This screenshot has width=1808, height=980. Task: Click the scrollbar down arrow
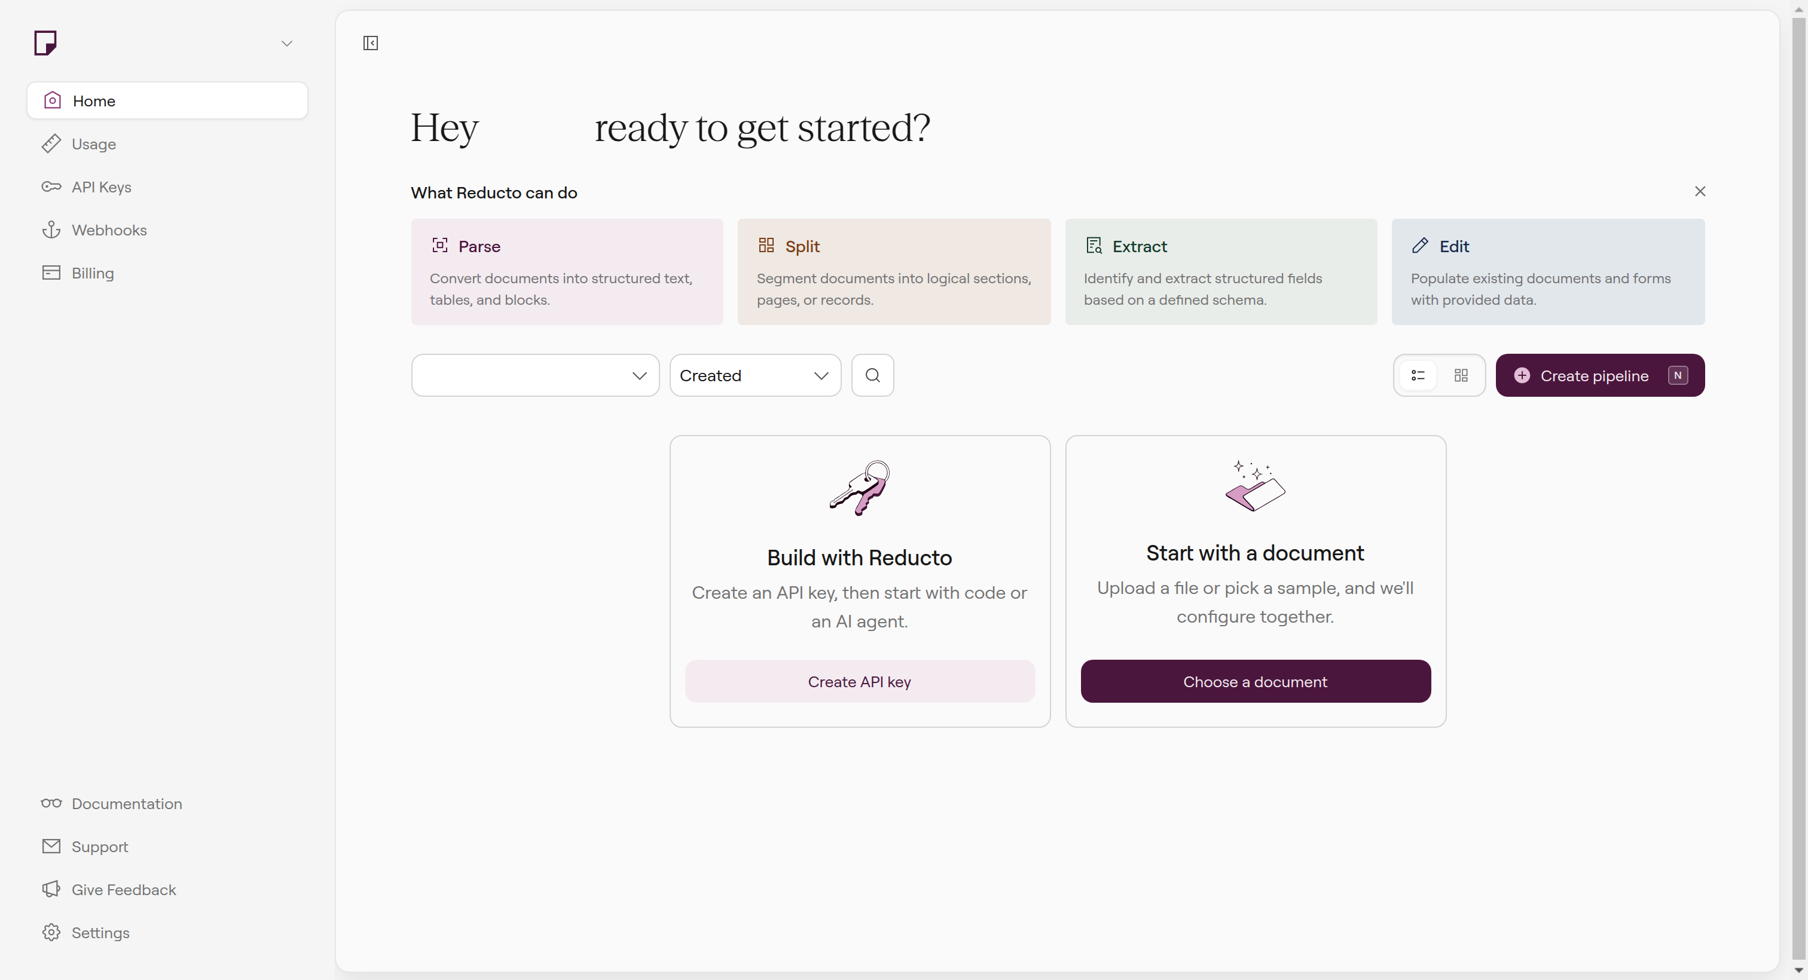pos(1799,971)
